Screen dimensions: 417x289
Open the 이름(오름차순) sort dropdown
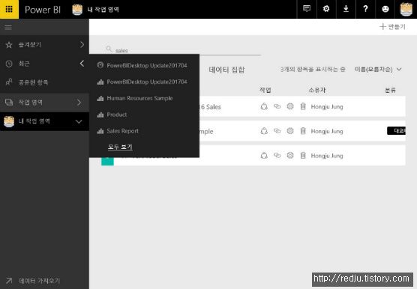click(x=378, y=70)
